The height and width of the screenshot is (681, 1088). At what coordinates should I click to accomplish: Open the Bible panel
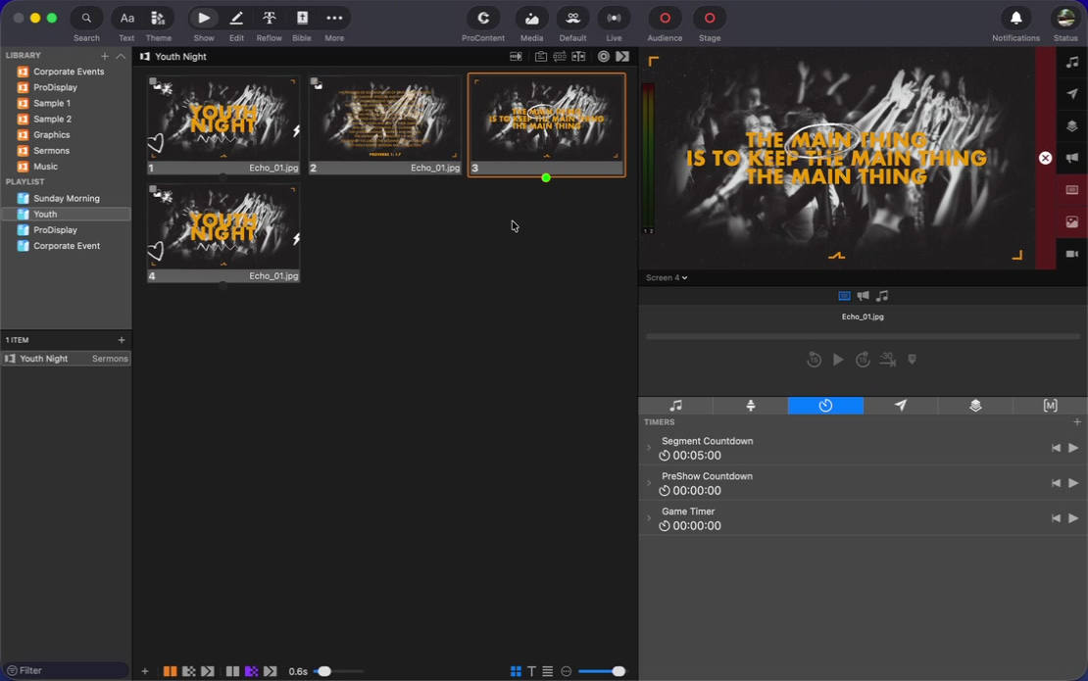pos(302,18)
